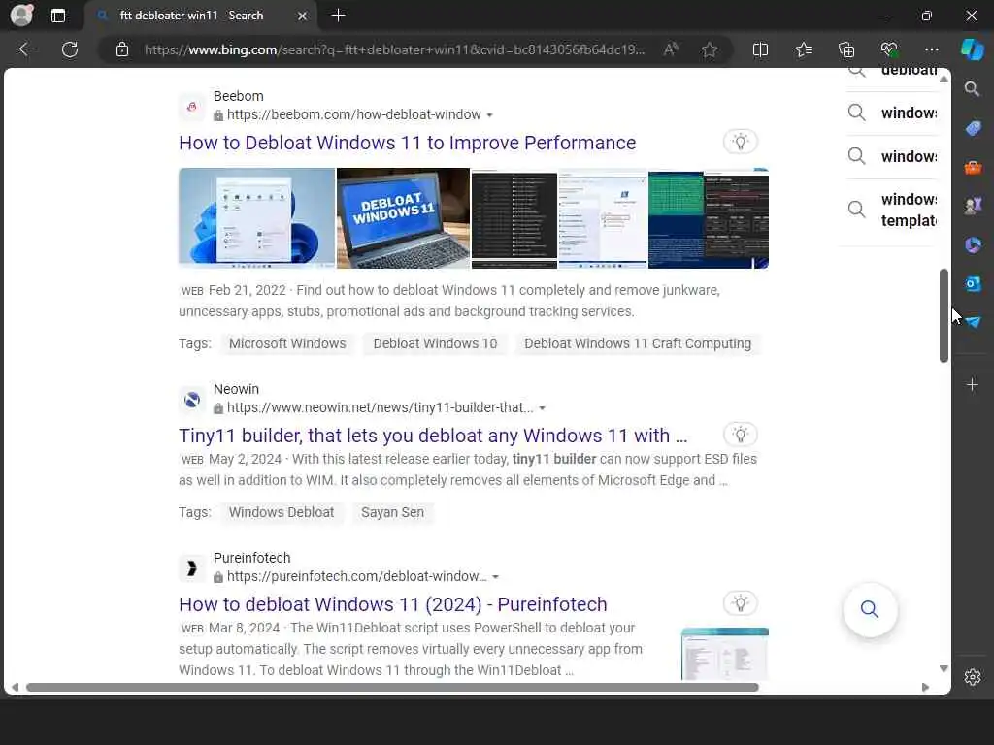
Task: Open sidebar Tools briefcase icon
Action: [x=973, y=168]
